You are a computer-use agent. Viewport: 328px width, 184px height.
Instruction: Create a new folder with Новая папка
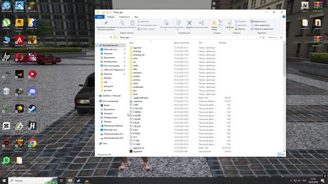(214, 26)
